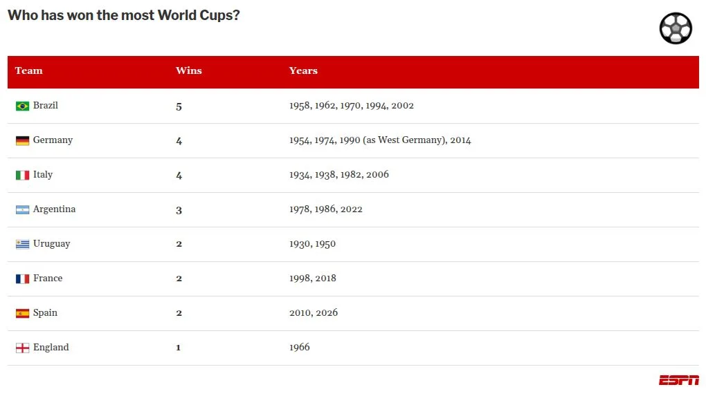
Task: Click the soccer ball icon
Action: pos(676,28)
